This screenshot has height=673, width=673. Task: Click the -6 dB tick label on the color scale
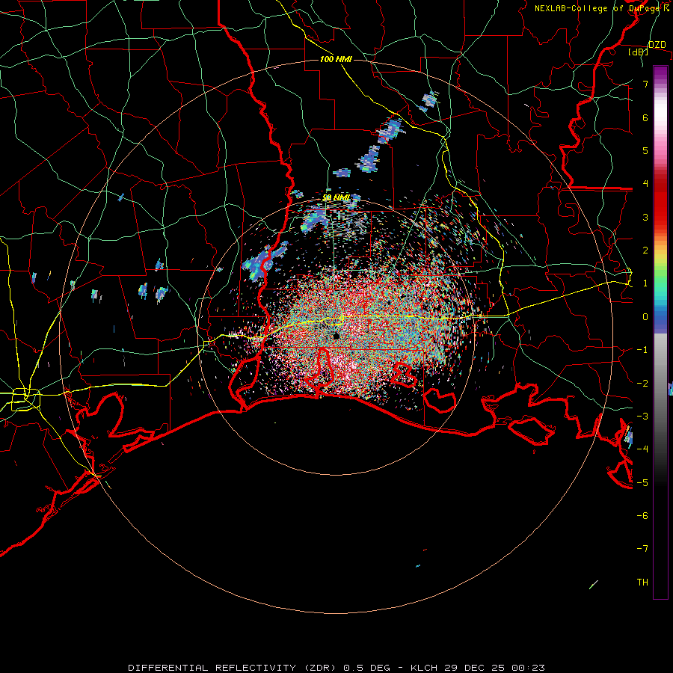[642, 516]
